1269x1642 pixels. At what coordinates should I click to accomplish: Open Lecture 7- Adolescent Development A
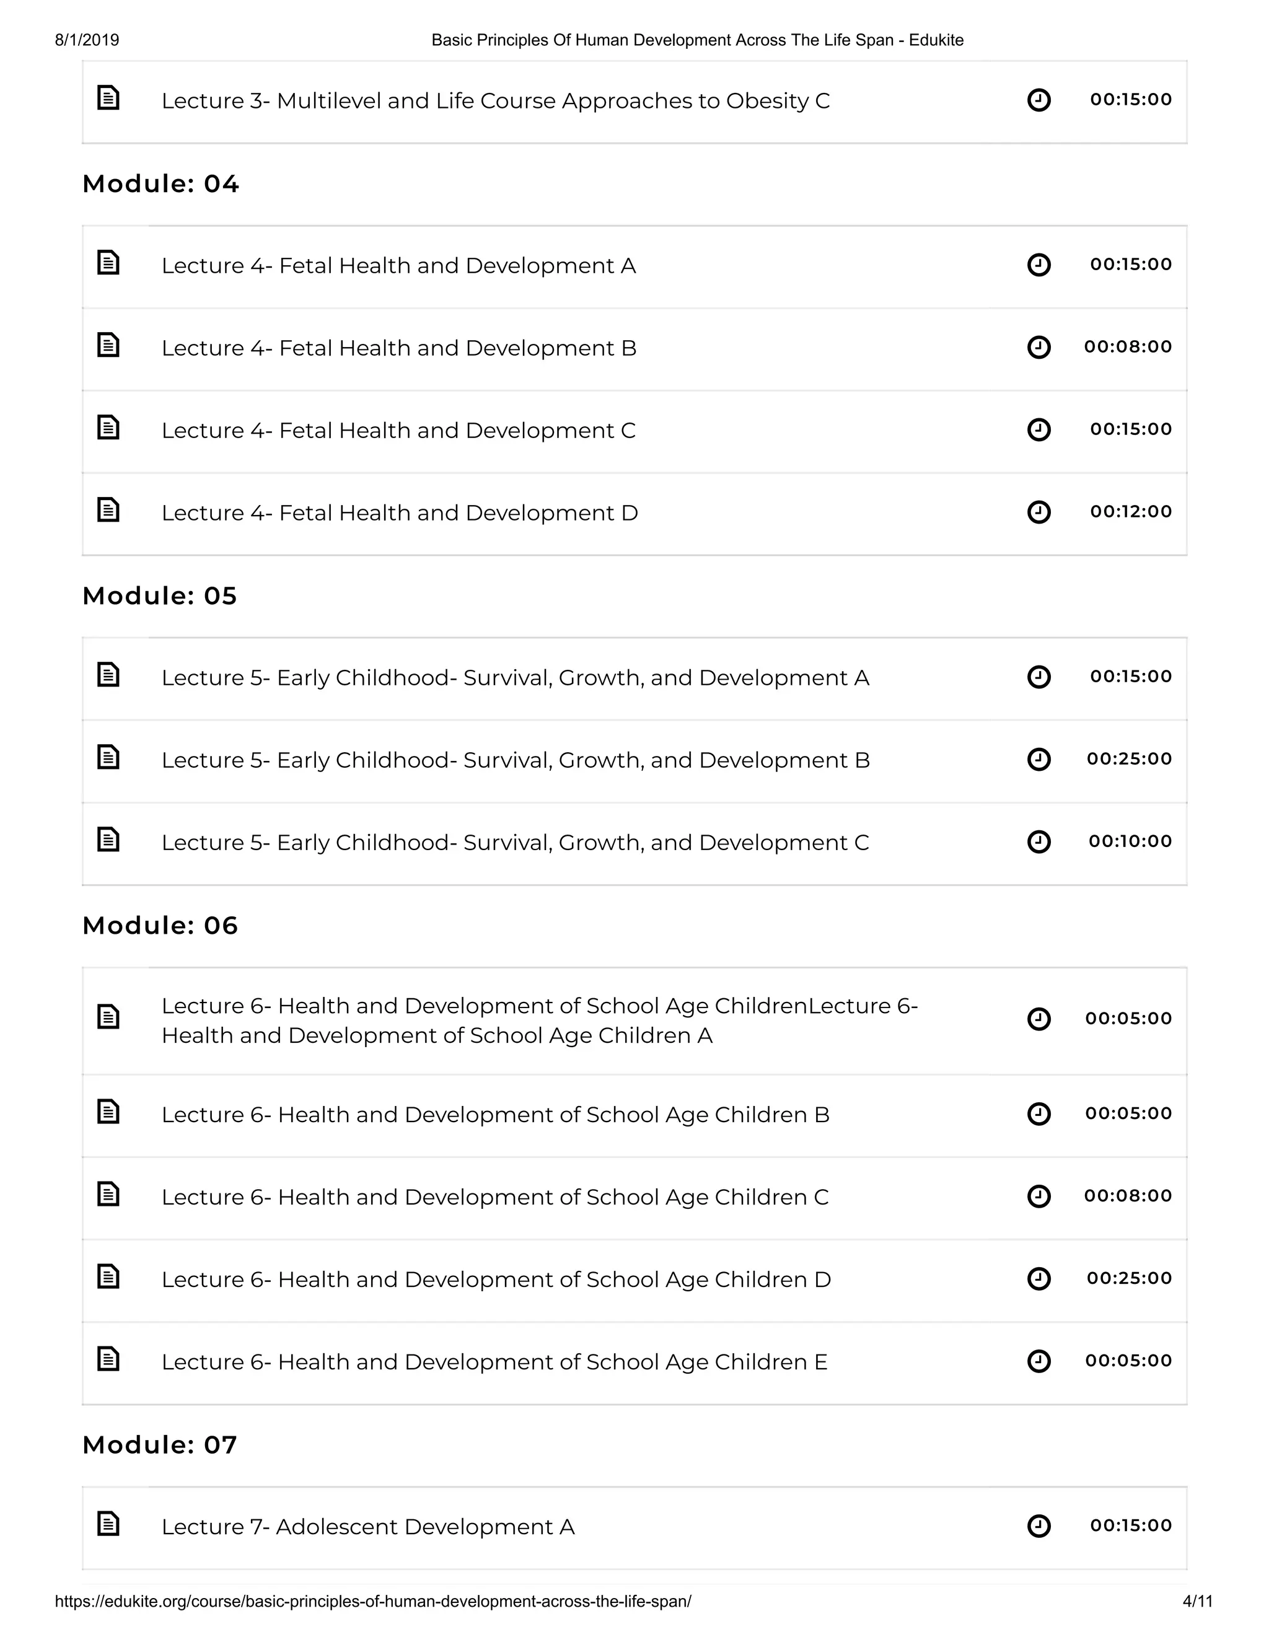tap(367, 1527)
